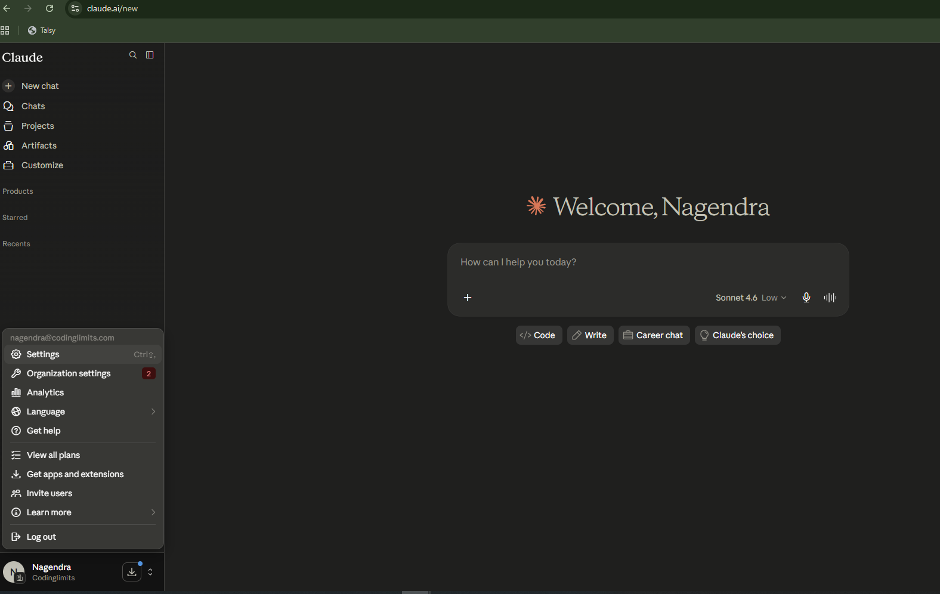Click the plus attachment icon in prompt box
Screen dimensions: 940x594
[x=468, y=298]
